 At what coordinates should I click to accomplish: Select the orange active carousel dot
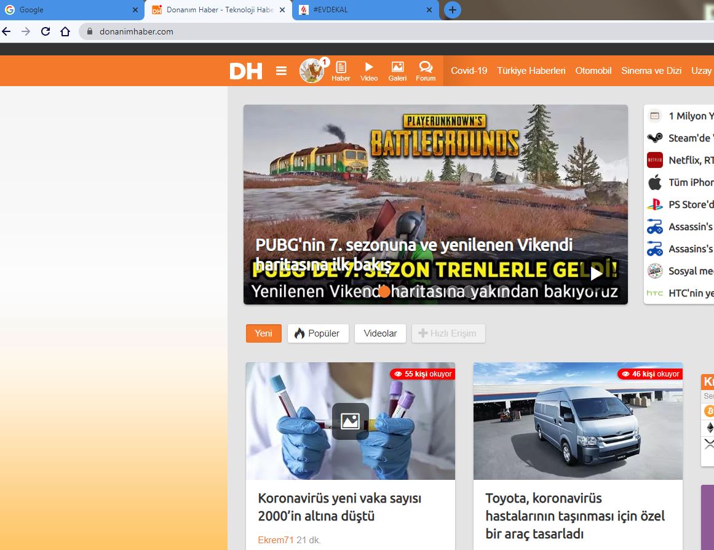click(384, 292)
